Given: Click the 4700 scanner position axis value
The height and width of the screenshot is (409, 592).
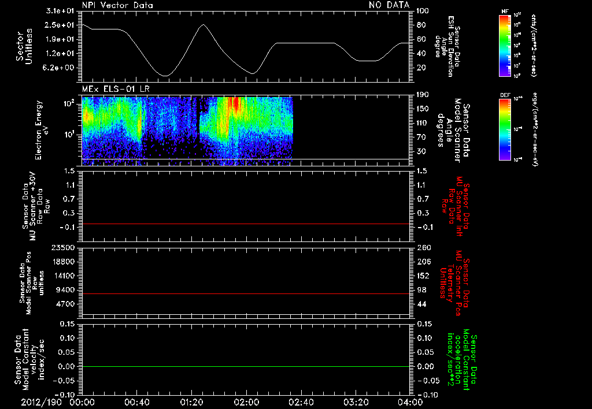Looking at the screenshot, I should tap(66, 304).
